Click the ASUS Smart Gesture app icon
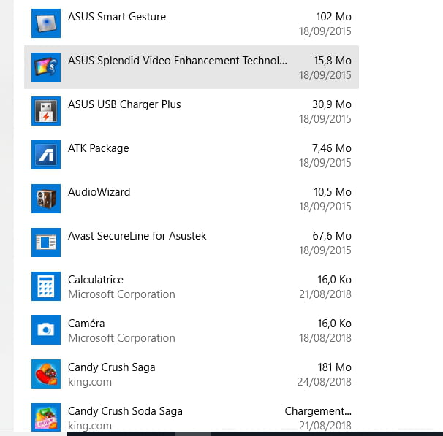This screenshot has height=436, width=443. tap(46, 23)
